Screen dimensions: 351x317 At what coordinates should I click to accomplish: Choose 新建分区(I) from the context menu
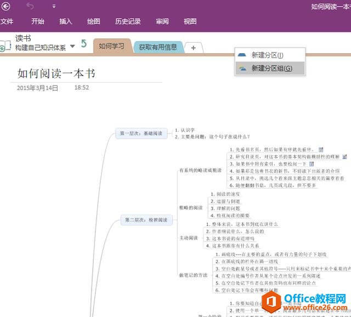click(267, 55)
